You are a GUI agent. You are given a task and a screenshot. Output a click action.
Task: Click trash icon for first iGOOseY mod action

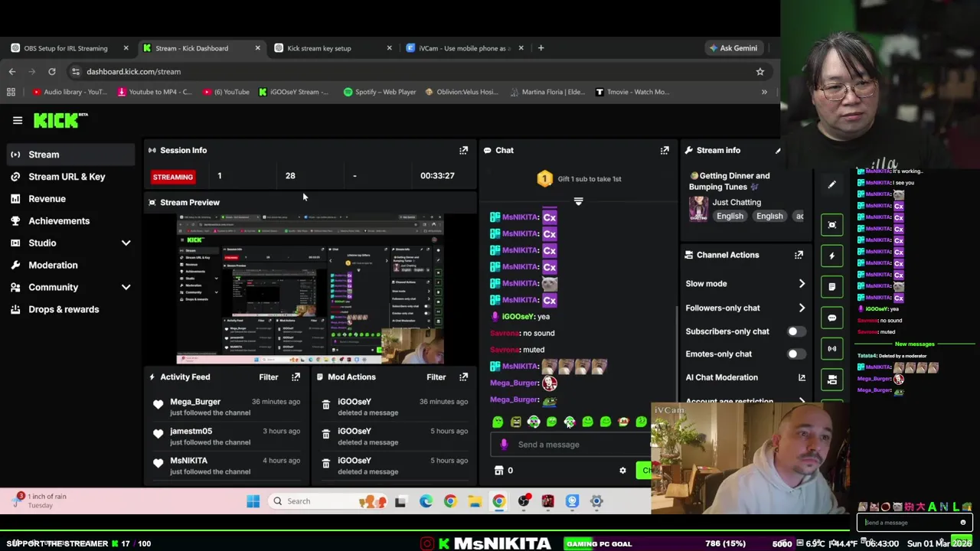[325, 405]
